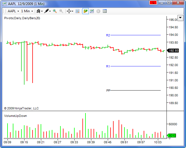This screenshot has height=148, width=186.
Task: Click the 09:51 time axis label
Action: point(124,142)
